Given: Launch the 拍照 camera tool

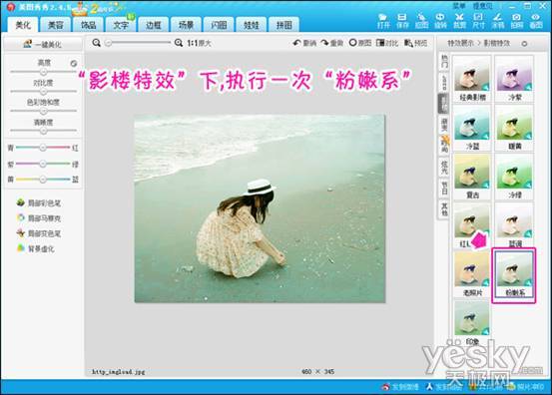Looking at the screenshot, I should (516, 21).
